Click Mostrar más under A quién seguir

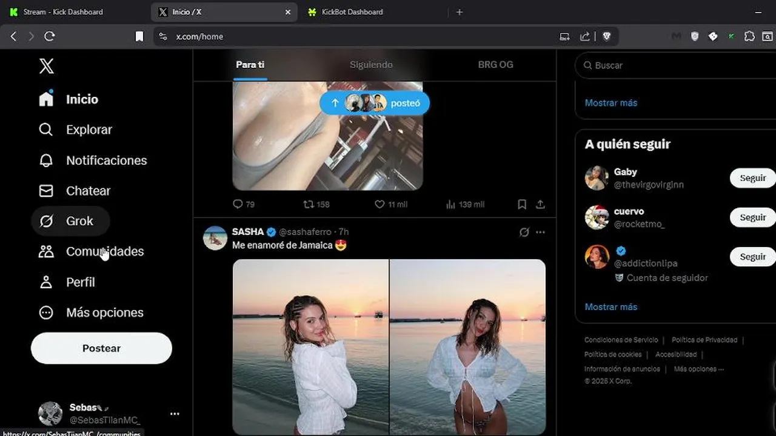611,307
